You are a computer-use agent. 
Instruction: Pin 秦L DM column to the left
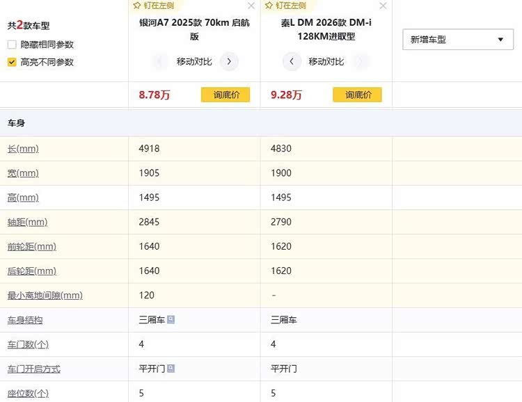[285, 6]
